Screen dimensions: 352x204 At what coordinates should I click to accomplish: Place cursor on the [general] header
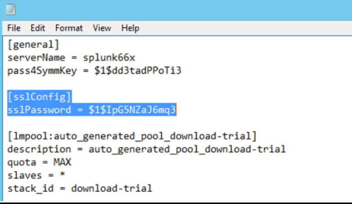click(x=33, y=45)
